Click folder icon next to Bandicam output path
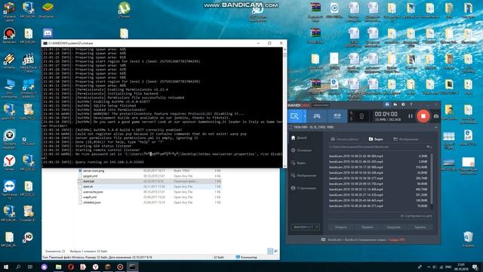Screen dimensions: 483x272 point(428,147)
